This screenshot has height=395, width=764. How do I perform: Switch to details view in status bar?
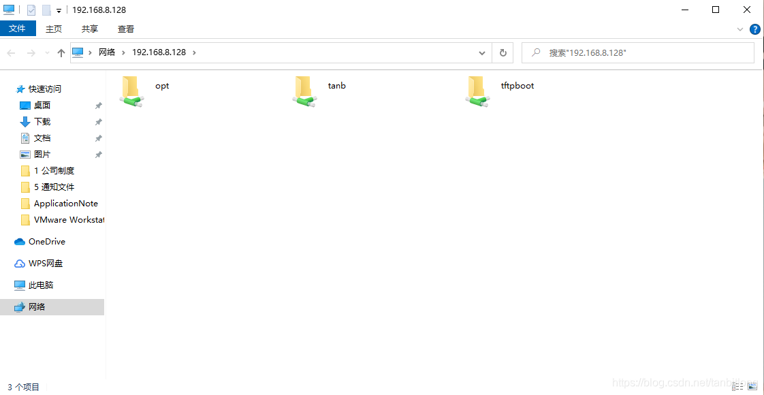(738, 388)
